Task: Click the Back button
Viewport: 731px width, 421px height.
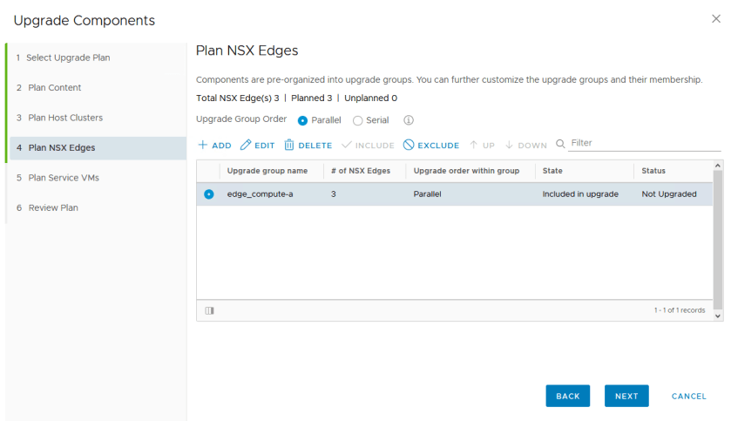Action: point(567,396)
